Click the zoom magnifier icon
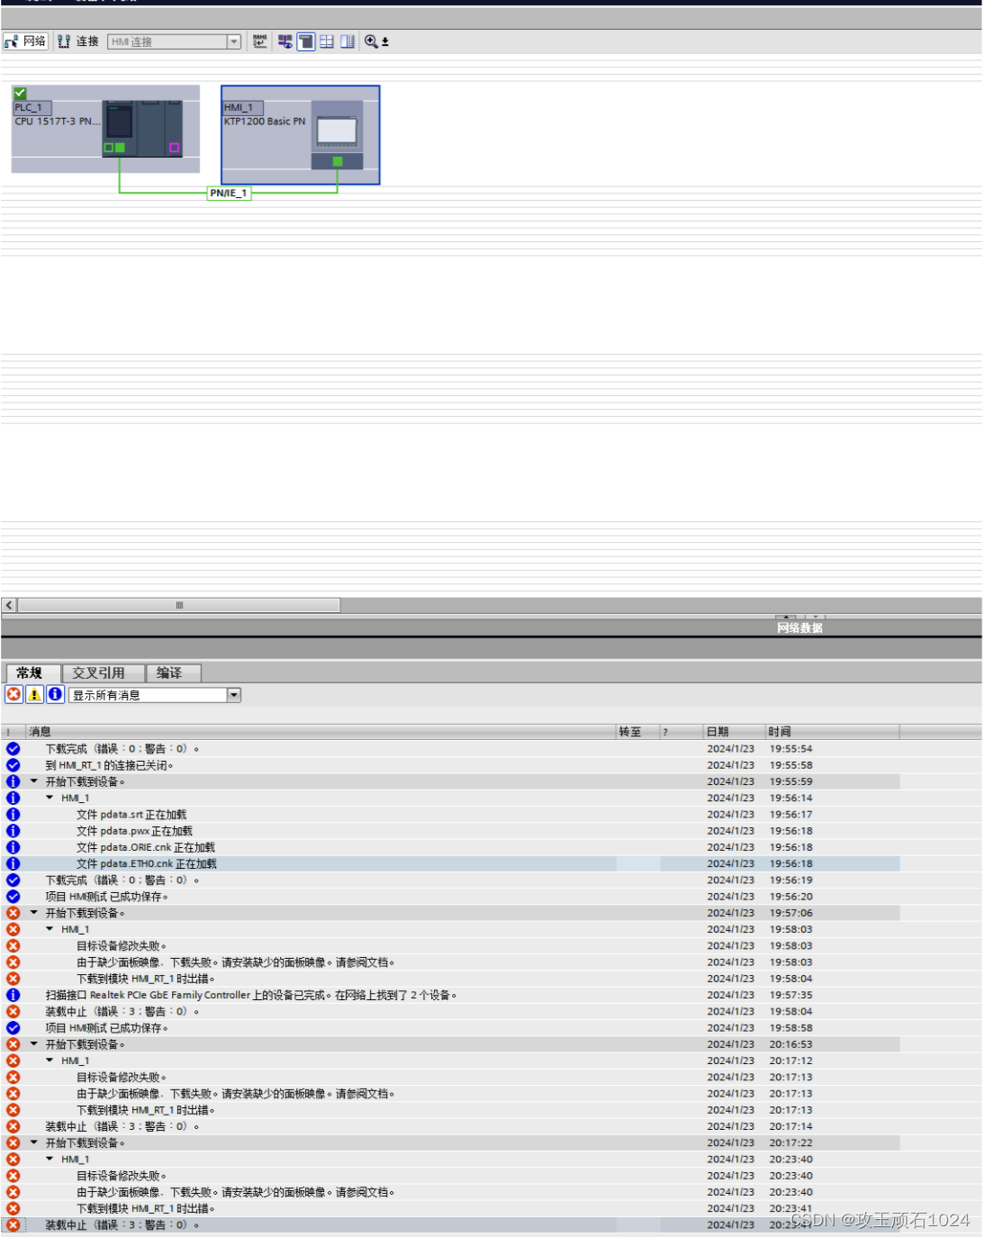 371,41
